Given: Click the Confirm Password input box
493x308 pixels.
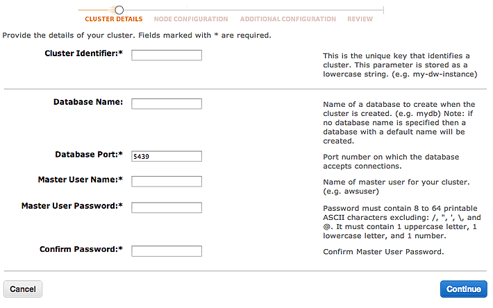Looking at the screenshot, I should coord(167,251).
